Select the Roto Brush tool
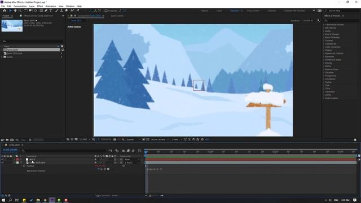Image resolution: width=361 pixels, height=203 pixels. coord(73,11)
